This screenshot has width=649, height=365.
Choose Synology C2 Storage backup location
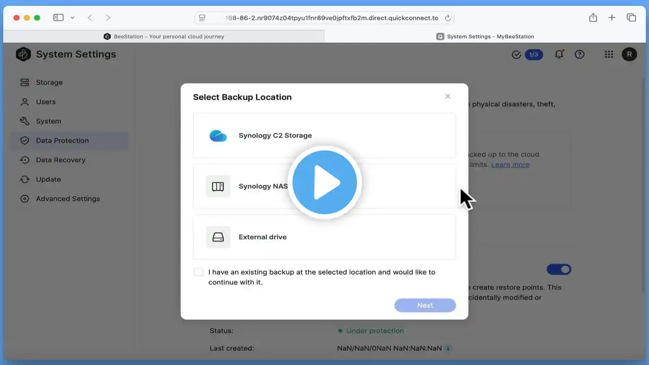324,135
